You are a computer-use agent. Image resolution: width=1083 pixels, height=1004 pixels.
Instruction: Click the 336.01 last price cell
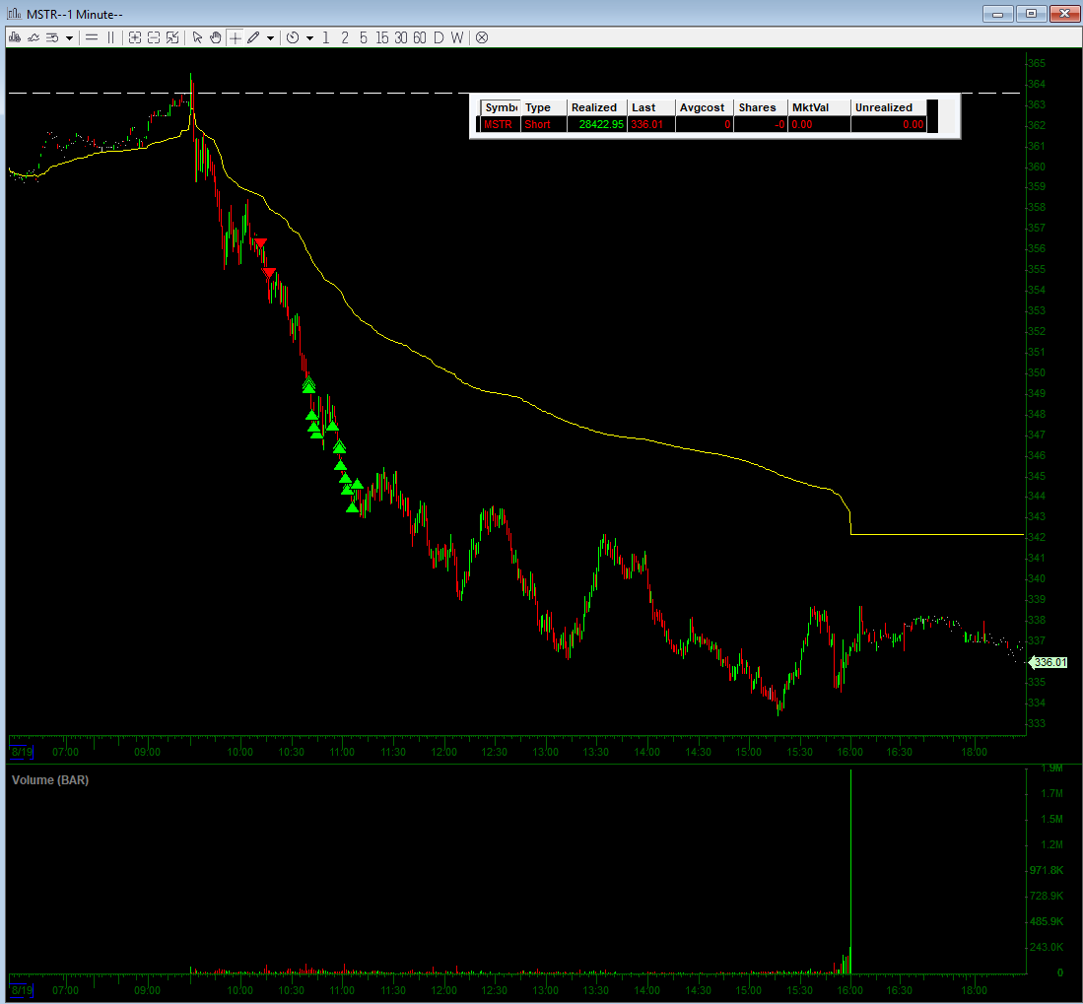[650, 124]
